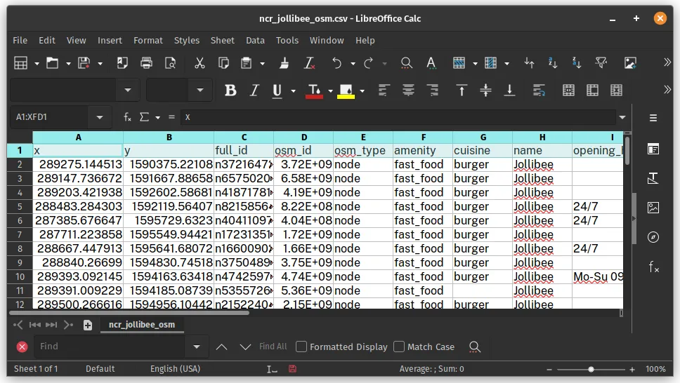This screenshot has width=680, height=383.
Task: Toggle Align Left
Action: (384, 90)
